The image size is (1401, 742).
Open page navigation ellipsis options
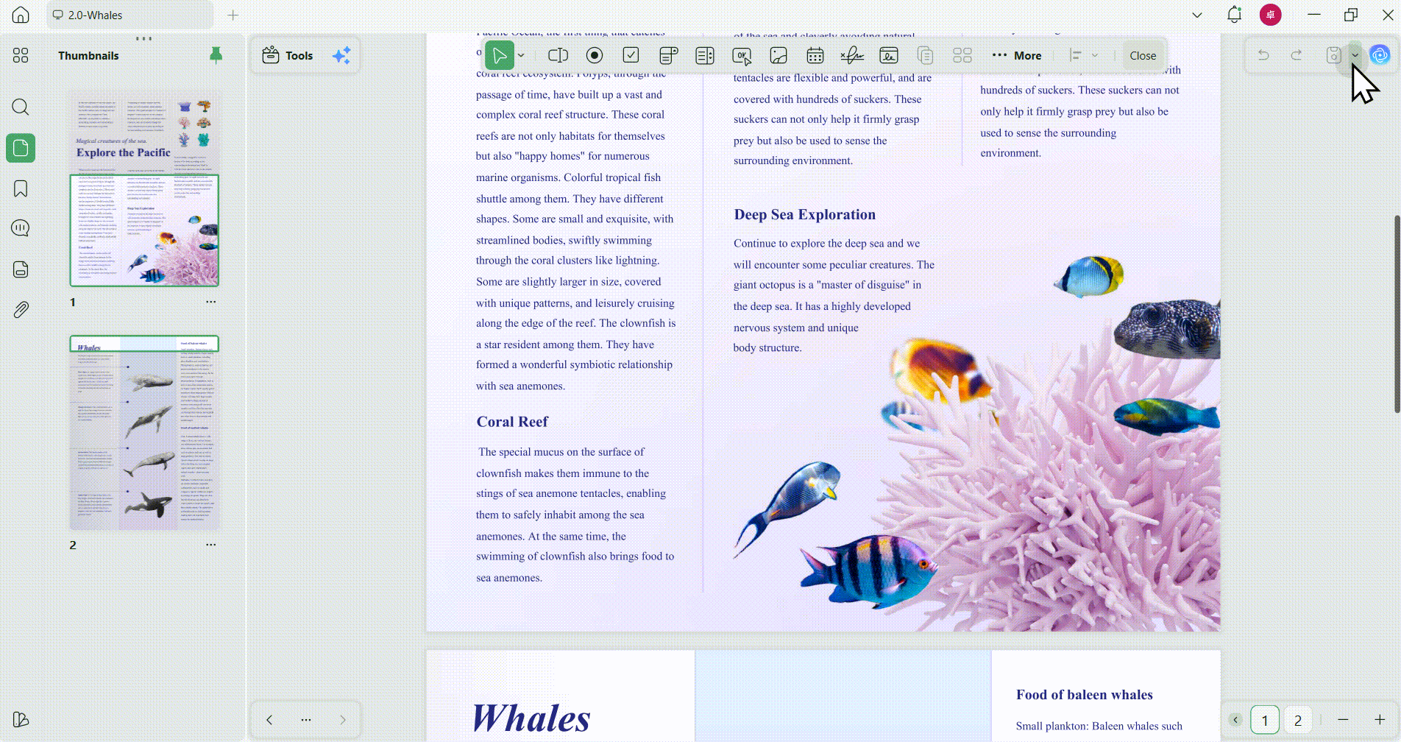click(306, 720)
